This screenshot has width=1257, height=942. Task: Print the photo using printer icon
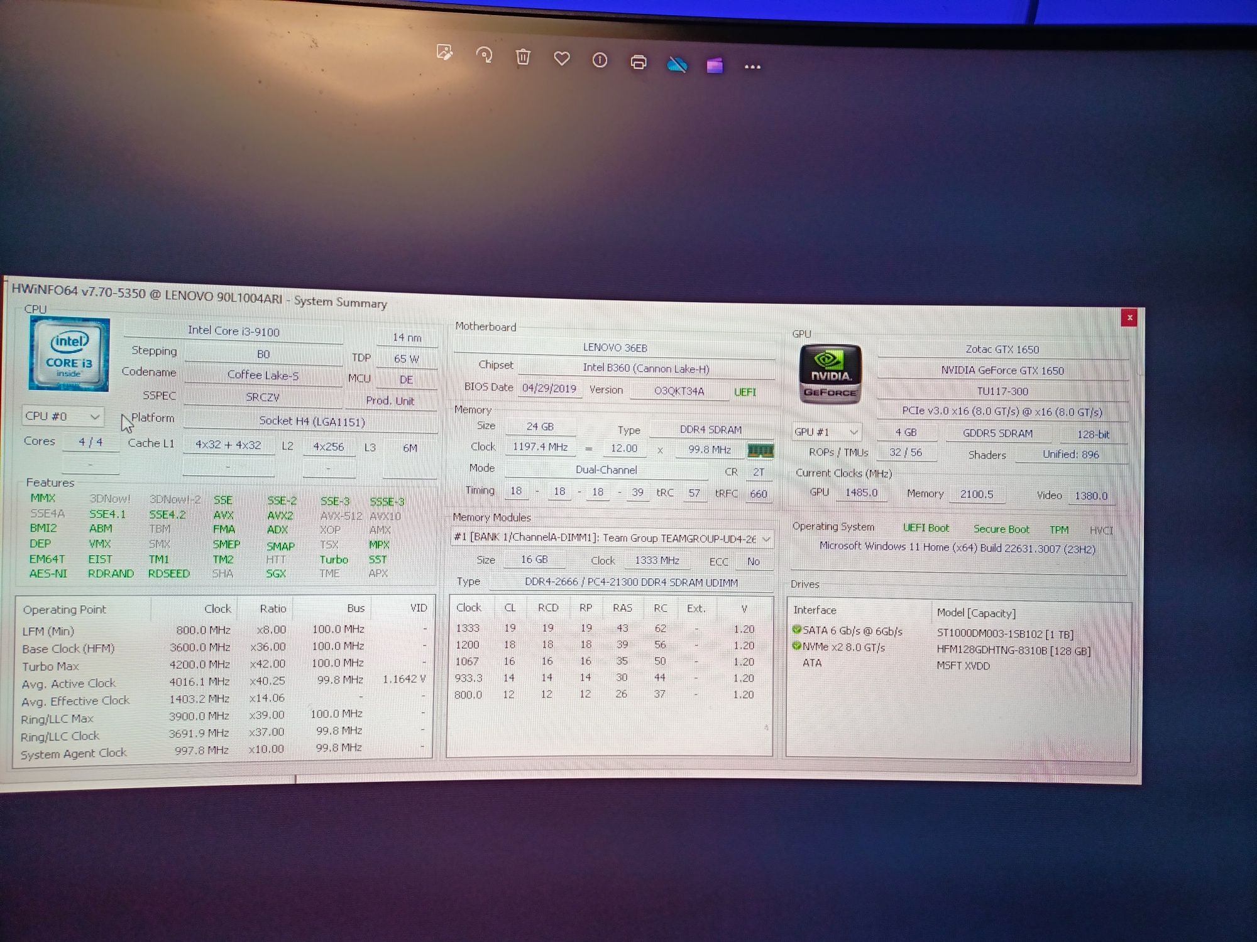pyautogui.click(x=639, y=62)
